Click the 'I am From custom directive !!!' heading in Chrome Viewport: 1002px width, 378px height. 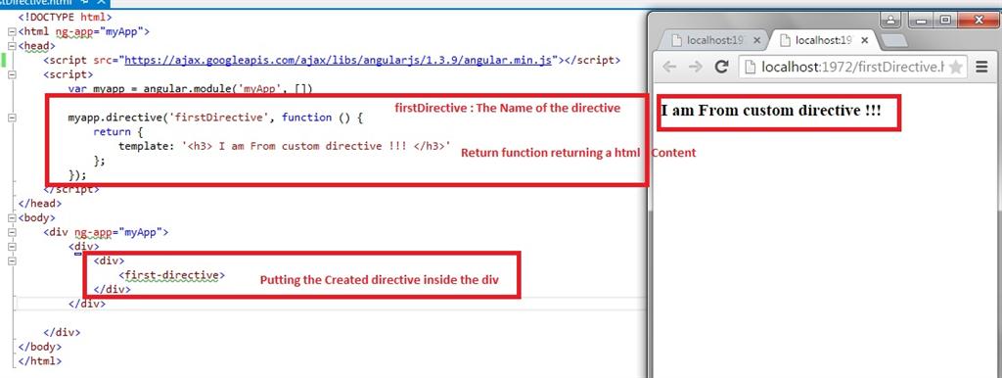(x=771, y=111)
